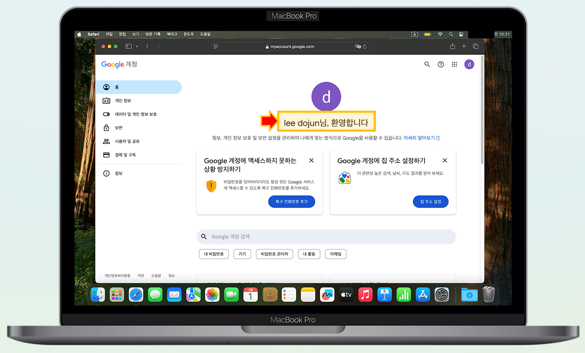Open the Google apps grid icon
585x353 pixels.
pos(454,64)
